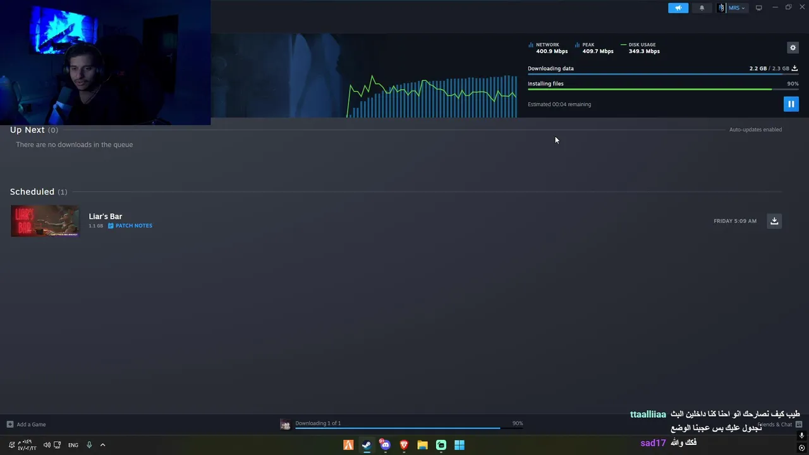Image resolution: width=809 pixels, height=455 pixels.
Task: Click the 1.1 GB size of Liar's Bar
Action: [95, 226]
